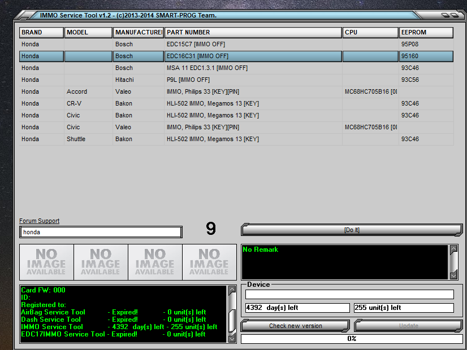Sort by the EEPROM column header

coord(426,32)
